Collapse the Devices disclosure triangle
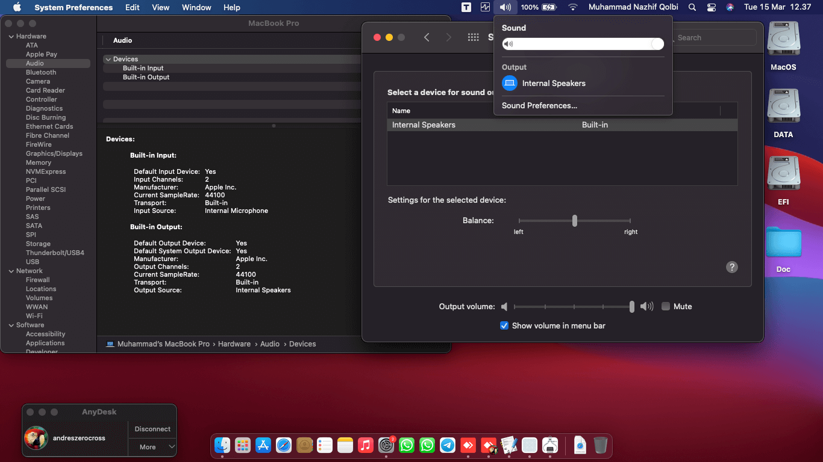823x462 pixels. click(x=108, y=59)
